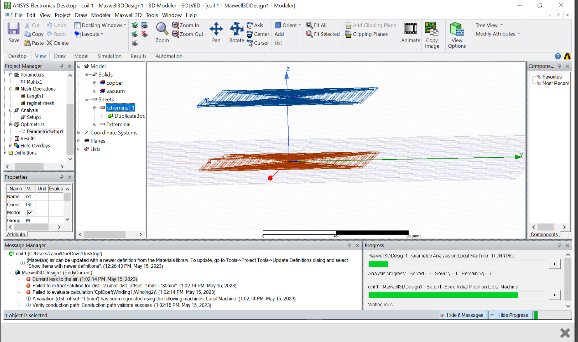Pin the Message Manager panel
The width and height of the screenshot is (578, 342).
pos(349,246)
